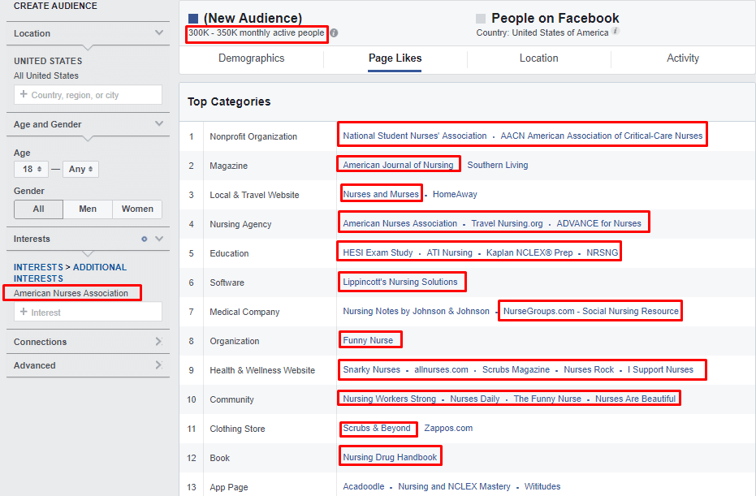Image resolution: width=756 pixels, height=496 pixels.
Task: Open National Student Nurses' Association page link
Action: (x=415, y=136)
